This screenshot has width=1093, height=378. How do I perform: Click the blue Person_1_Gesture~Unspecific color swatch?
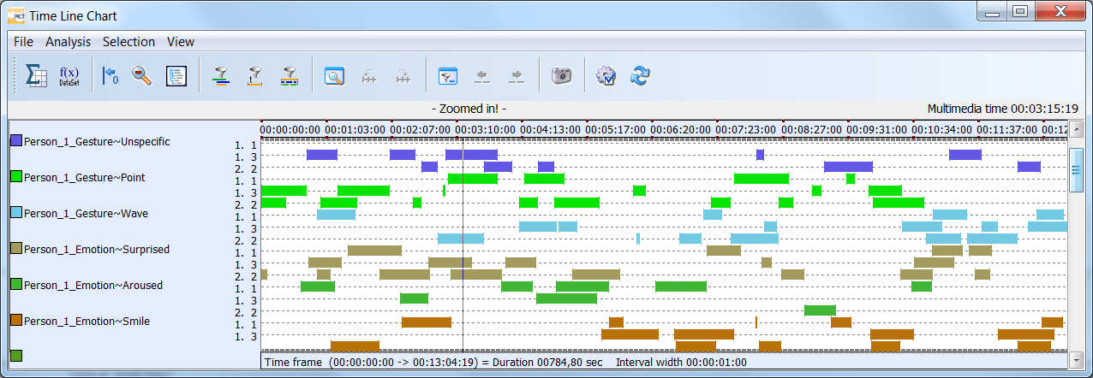(x=16, y=140)
